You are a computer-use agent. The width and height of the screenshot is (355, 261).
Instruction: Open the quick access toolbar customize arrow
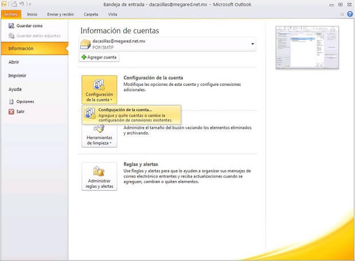click(29, 4)
